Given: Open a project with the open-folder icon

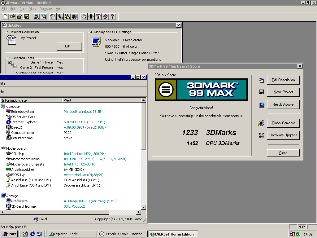Looking at the screenshot, I should click(x=12, y=17).
